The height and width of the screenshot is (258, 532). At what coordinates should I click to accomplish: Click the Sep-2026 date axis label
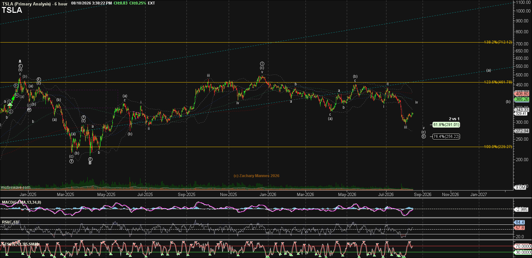pos(423,194)
